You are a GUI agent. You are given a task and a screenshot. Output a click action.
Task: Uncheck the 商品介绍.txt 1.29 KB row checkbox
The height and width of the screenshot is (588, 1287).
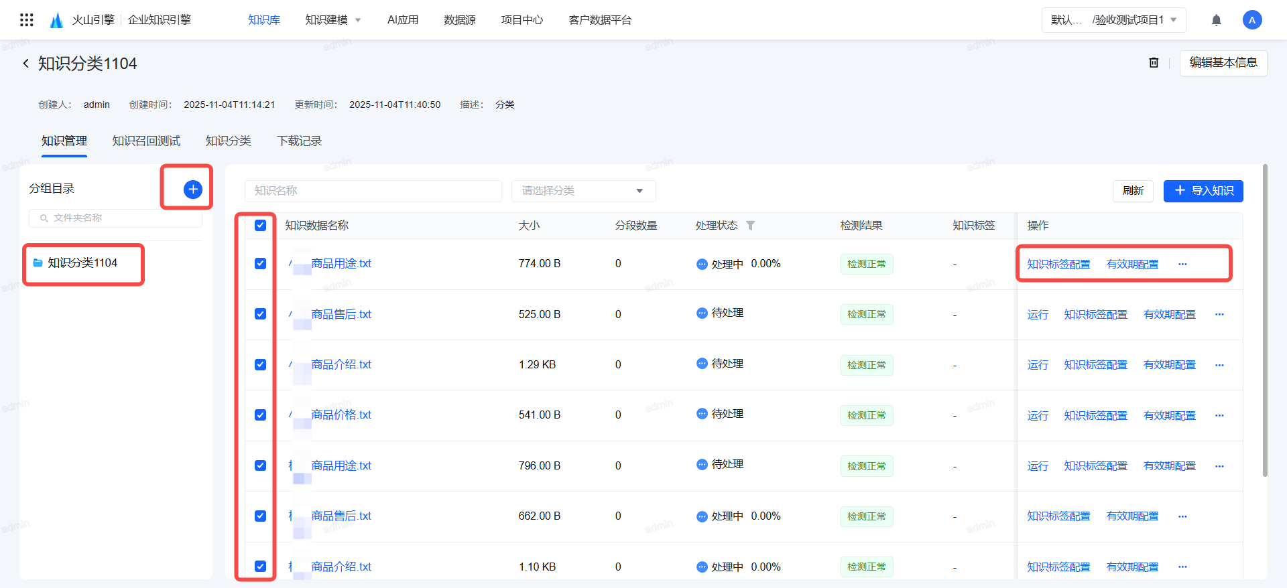(x=261, y=365)
